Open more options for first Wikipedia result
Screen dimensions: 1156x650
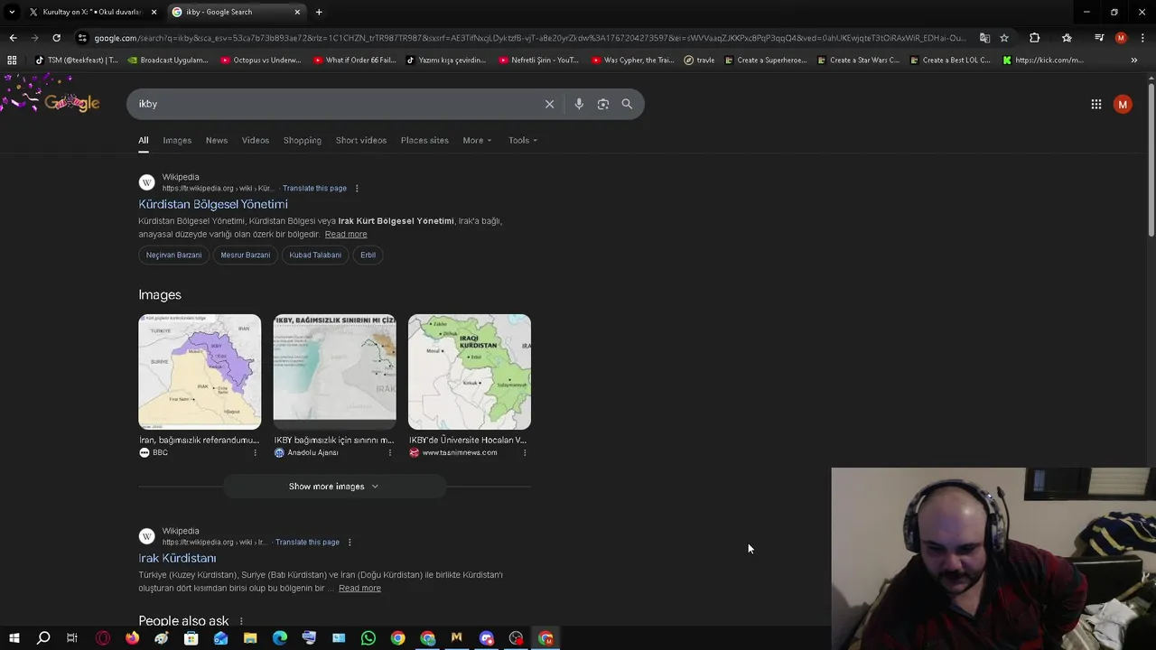coord(357,189)
